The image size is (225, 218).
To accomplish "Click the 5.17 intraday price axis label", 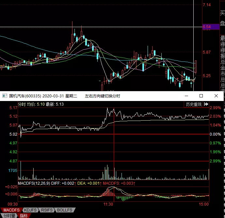I will 13,108.
